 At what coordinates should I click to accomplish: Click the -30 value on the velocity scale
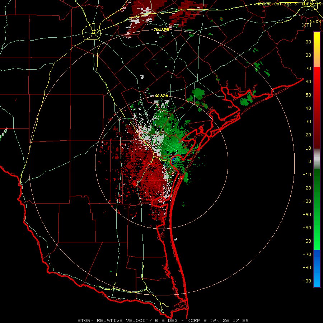[307, 201]
